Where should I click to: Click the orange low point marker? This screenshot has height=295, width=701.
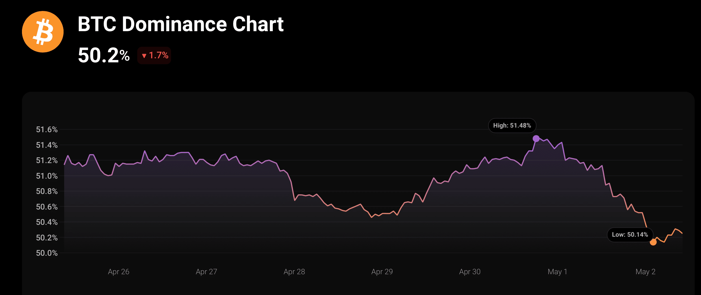click(653, 242)
